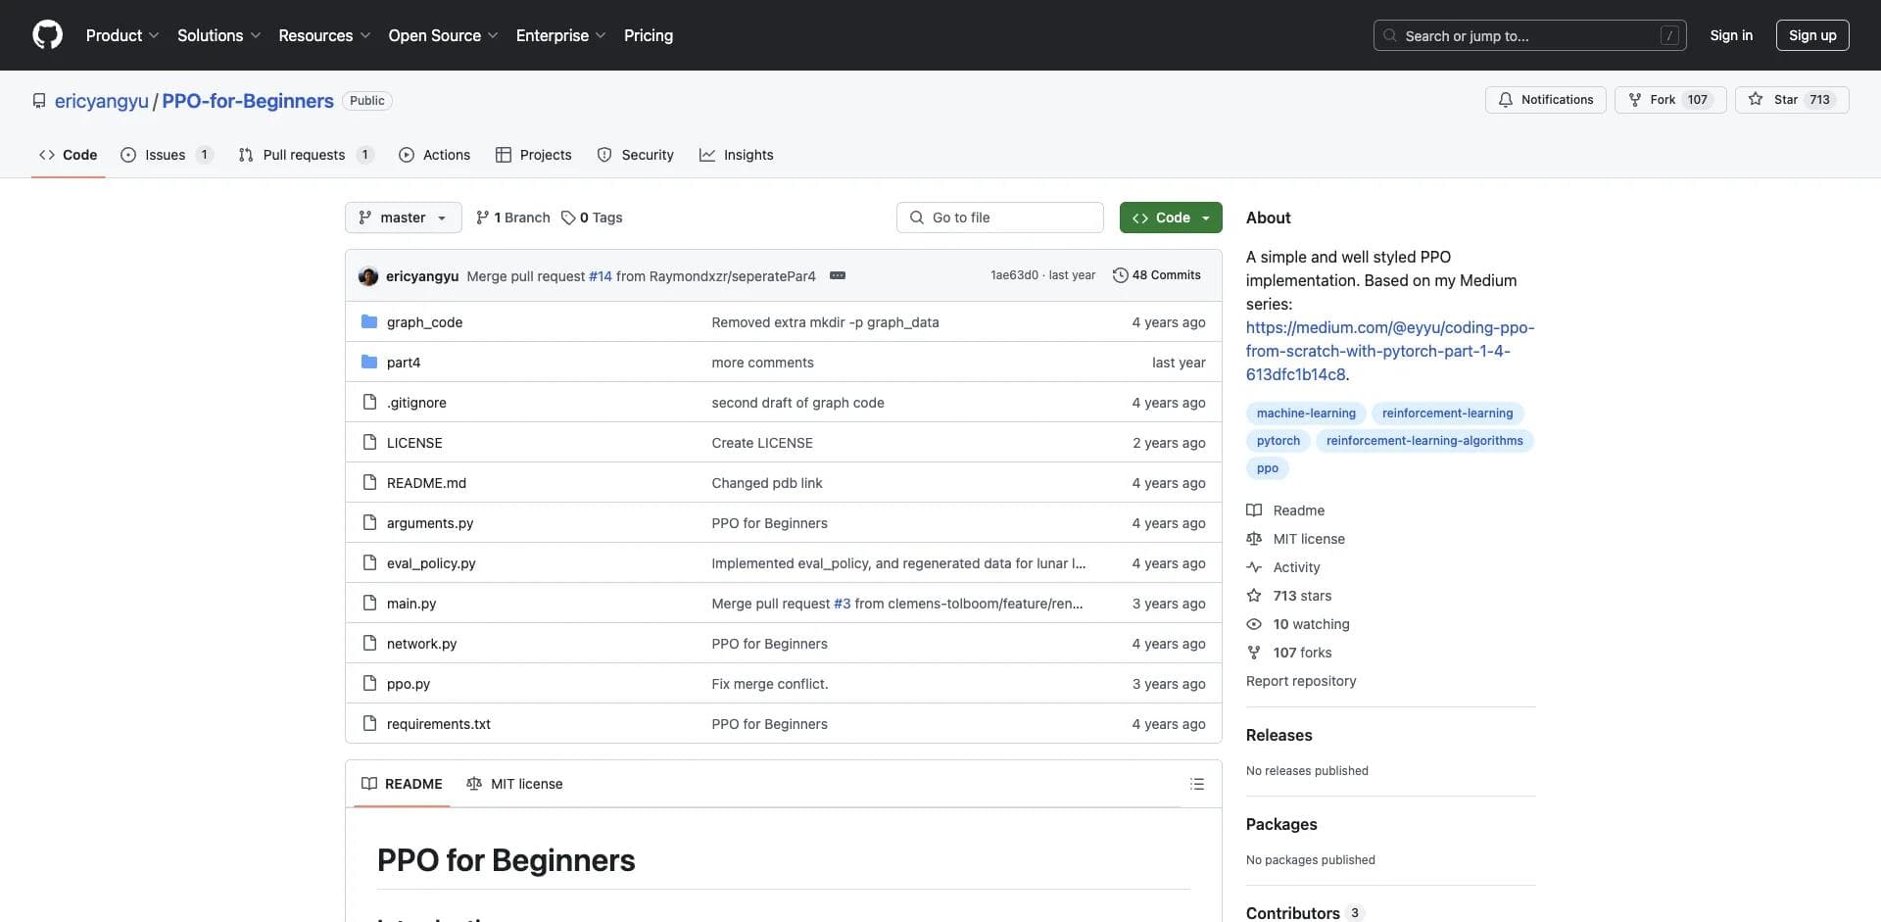The image size is (1881, 922).
Task: Click the README.md file icon
Action: coord(369,482)
